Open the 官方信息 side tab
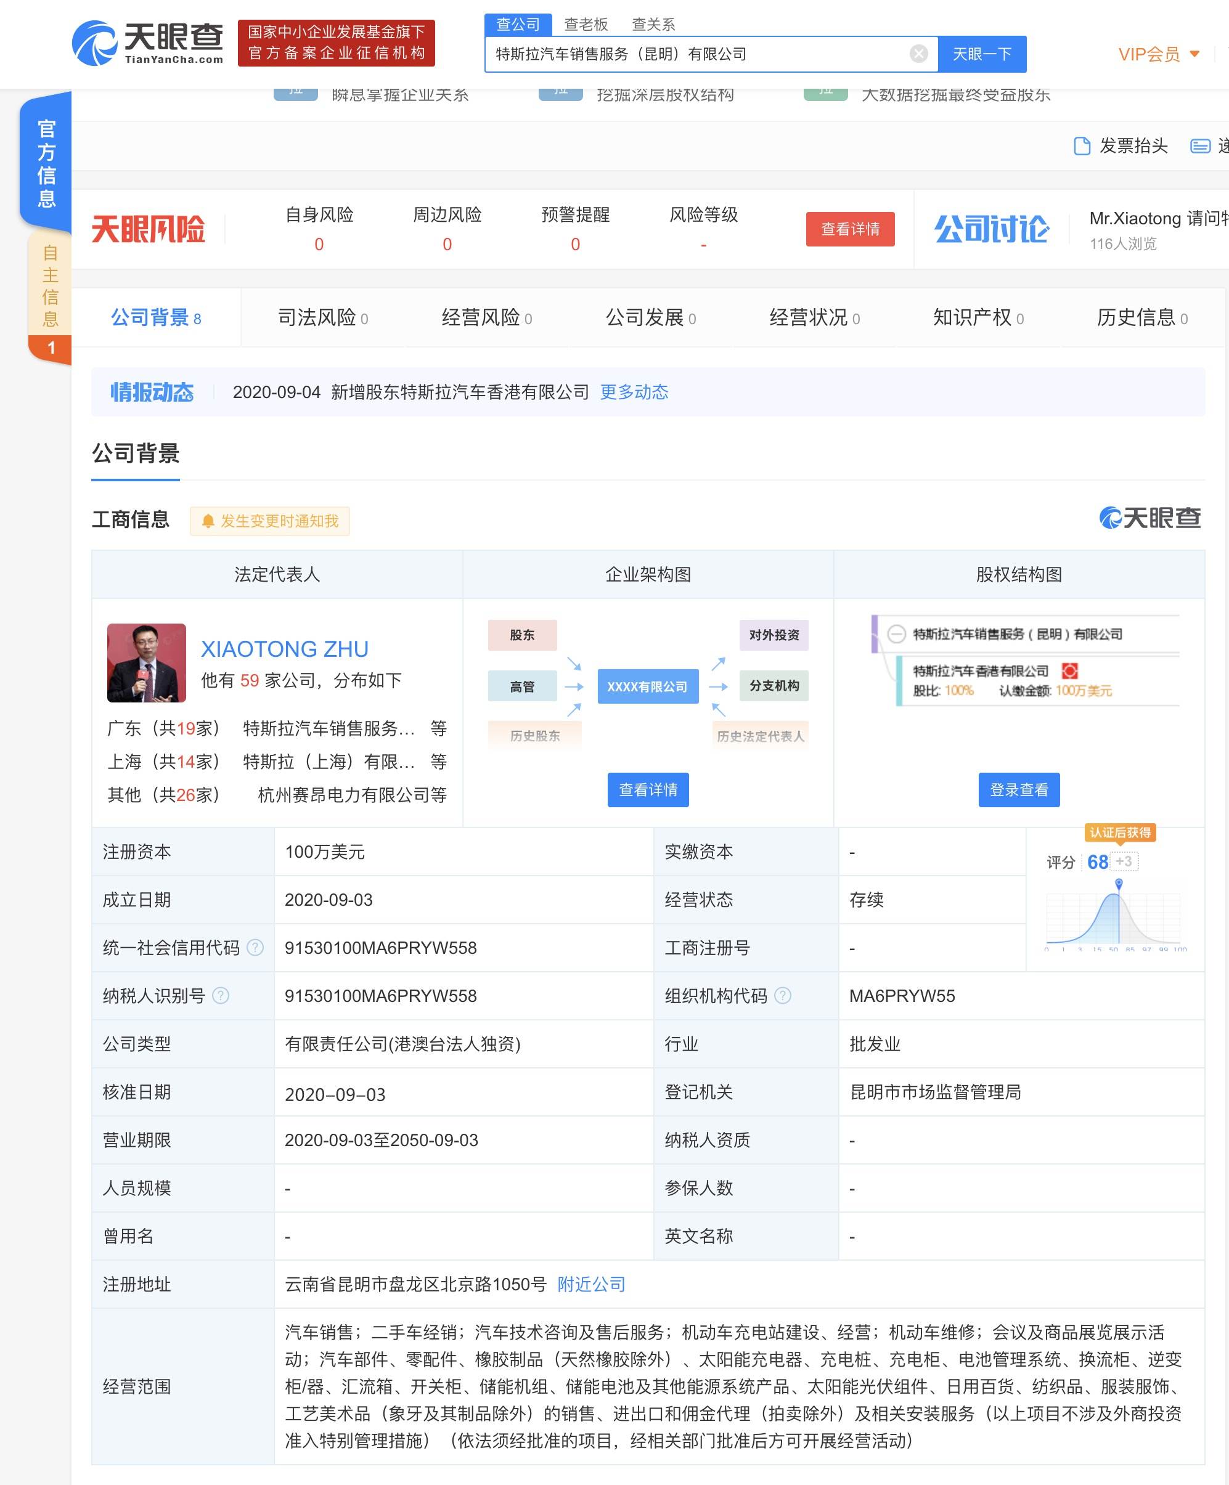The width and height of the screenshot is (1229, 1485). [46, 163]
